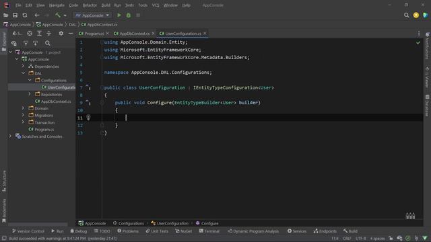Click the lightbulb quick-fix icon on line 11
This screenshot has height=242, width=431.
88,118
